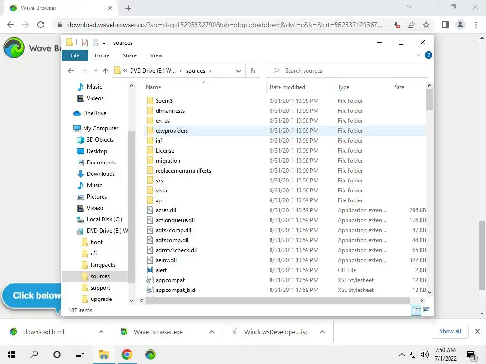
Task: Switch to Large icons view layout
Action: click(x=427, y=310)
